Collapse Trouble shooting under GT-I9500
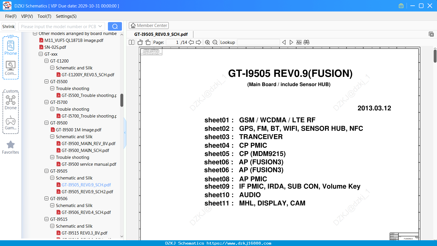437x246 pixels. pos(52,157)
